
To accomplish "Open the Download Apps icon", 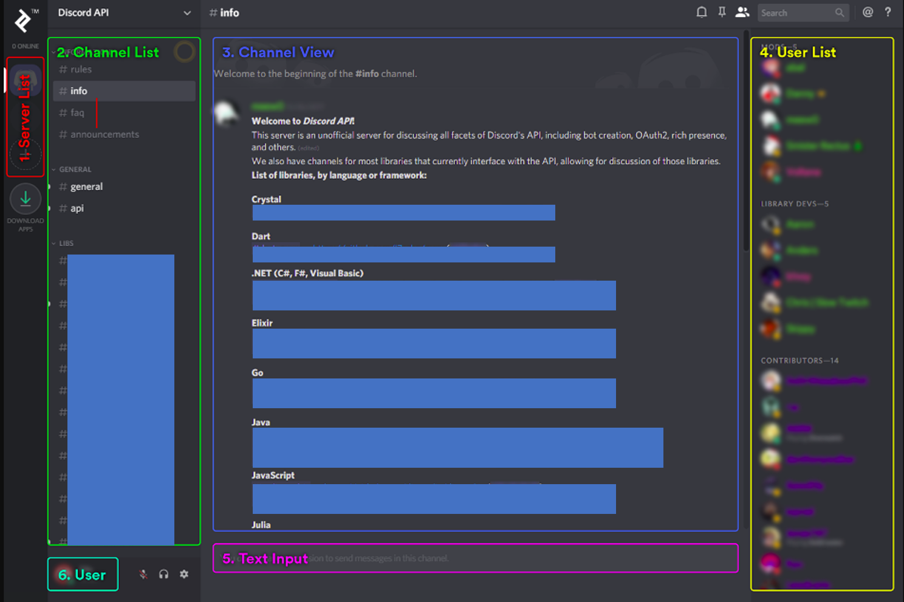I will tap(25, 199).
